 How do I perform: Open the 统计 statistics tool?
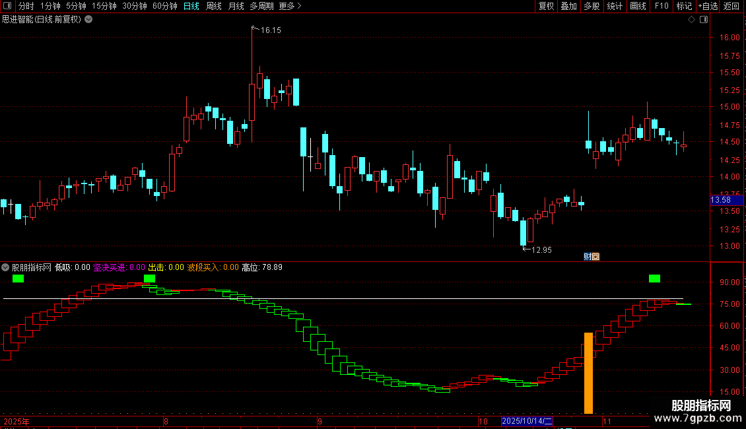click(614, 6)
